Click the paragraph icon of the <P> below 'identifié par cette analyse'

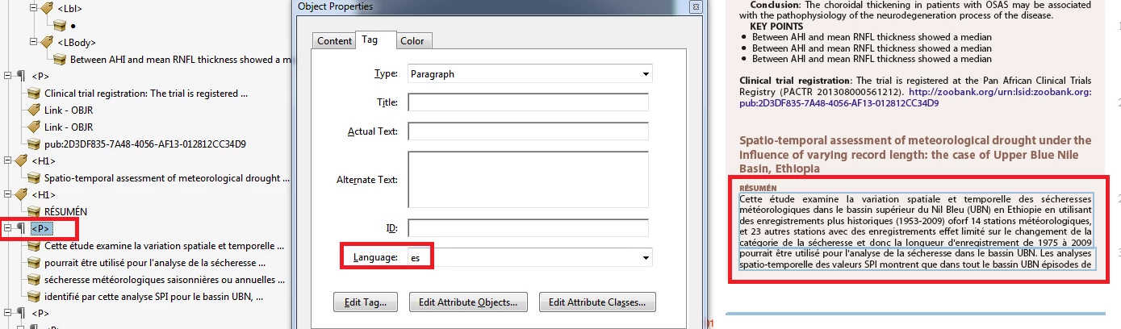point(21,313)
